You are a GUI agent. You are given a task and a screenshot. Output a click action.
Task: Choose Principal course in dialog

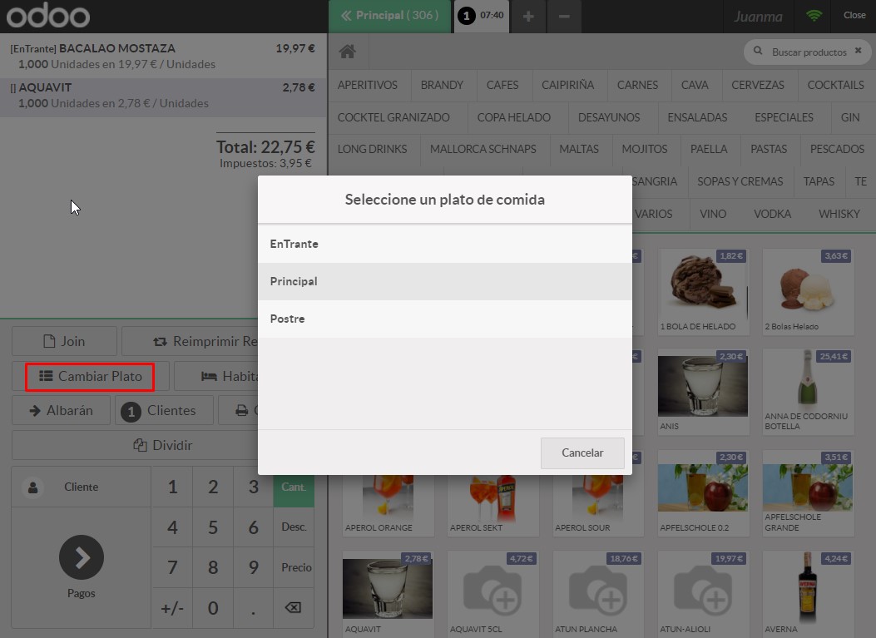[x=445, y=282]
